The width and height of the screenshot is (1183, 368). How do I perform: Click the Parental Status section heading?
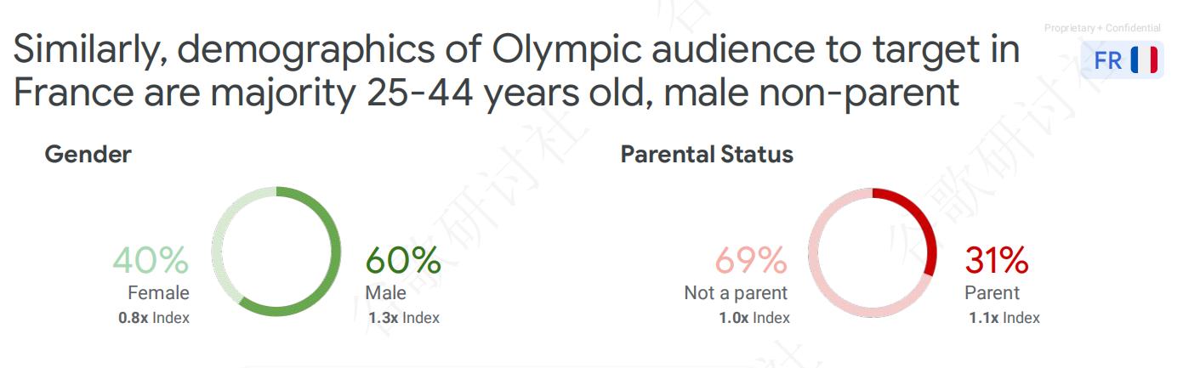click(x=707, y=155)
